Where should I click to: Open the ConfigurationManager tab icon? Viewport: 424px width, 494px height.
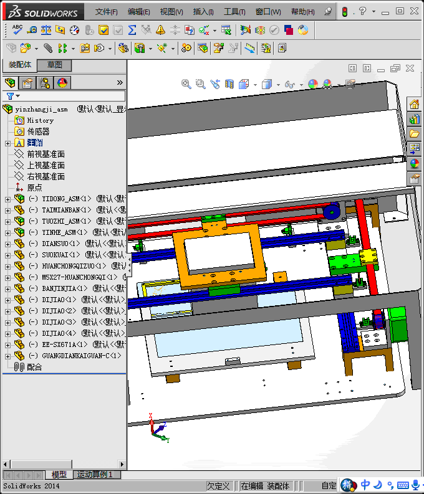click(x=45, y=83)
